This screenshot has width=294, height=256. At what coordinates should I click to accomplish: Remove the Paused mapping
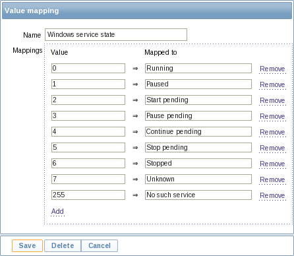272,84
